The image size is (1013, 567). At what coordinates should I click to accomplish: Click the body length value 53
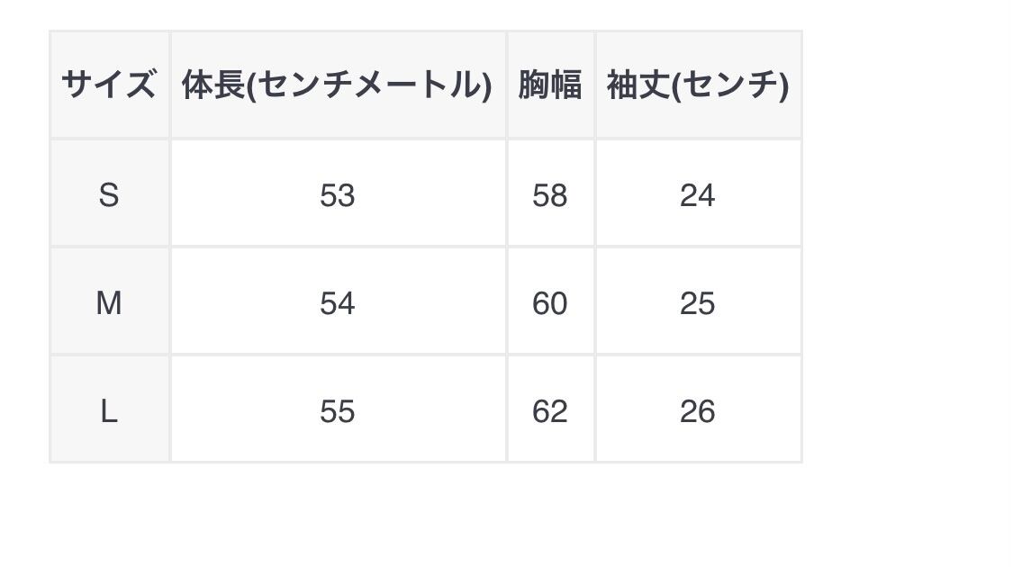338,194
